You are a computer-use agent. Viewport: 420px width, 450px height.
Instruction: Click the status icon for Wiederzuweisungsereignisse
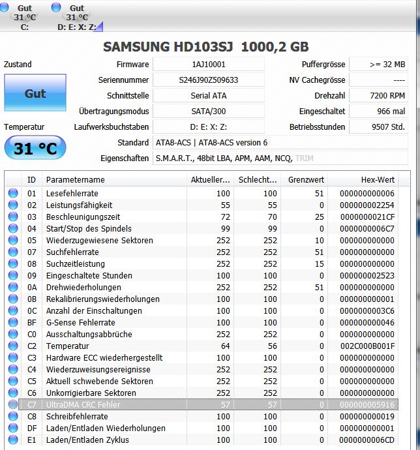(x=13, y=369)
